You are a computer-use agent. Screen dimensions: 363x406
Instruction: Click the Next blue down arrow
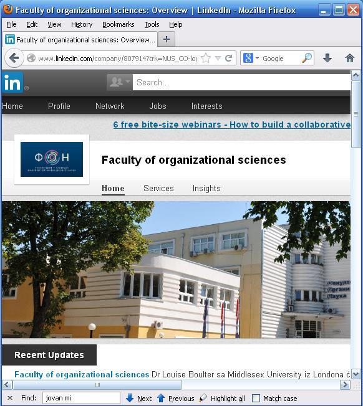pyautogui.click(x=129, y=398)
